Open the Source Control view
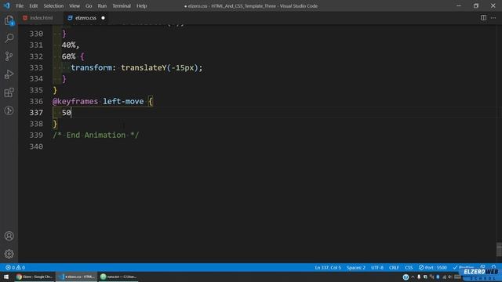This screenshot has width=502, height=282. [x=9, y=56]
